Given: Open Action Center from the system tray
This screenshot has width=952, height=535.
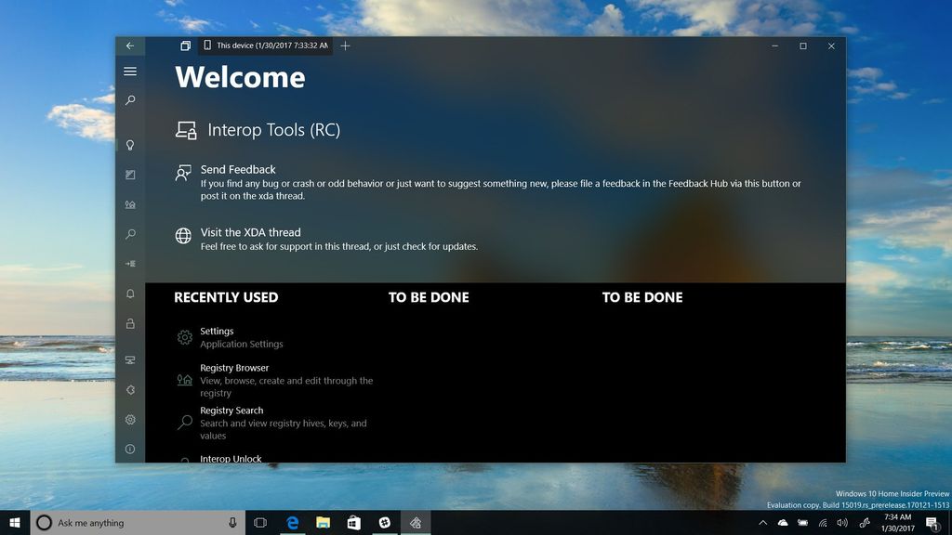Looking at the screenshot, I should coord(932,522).
